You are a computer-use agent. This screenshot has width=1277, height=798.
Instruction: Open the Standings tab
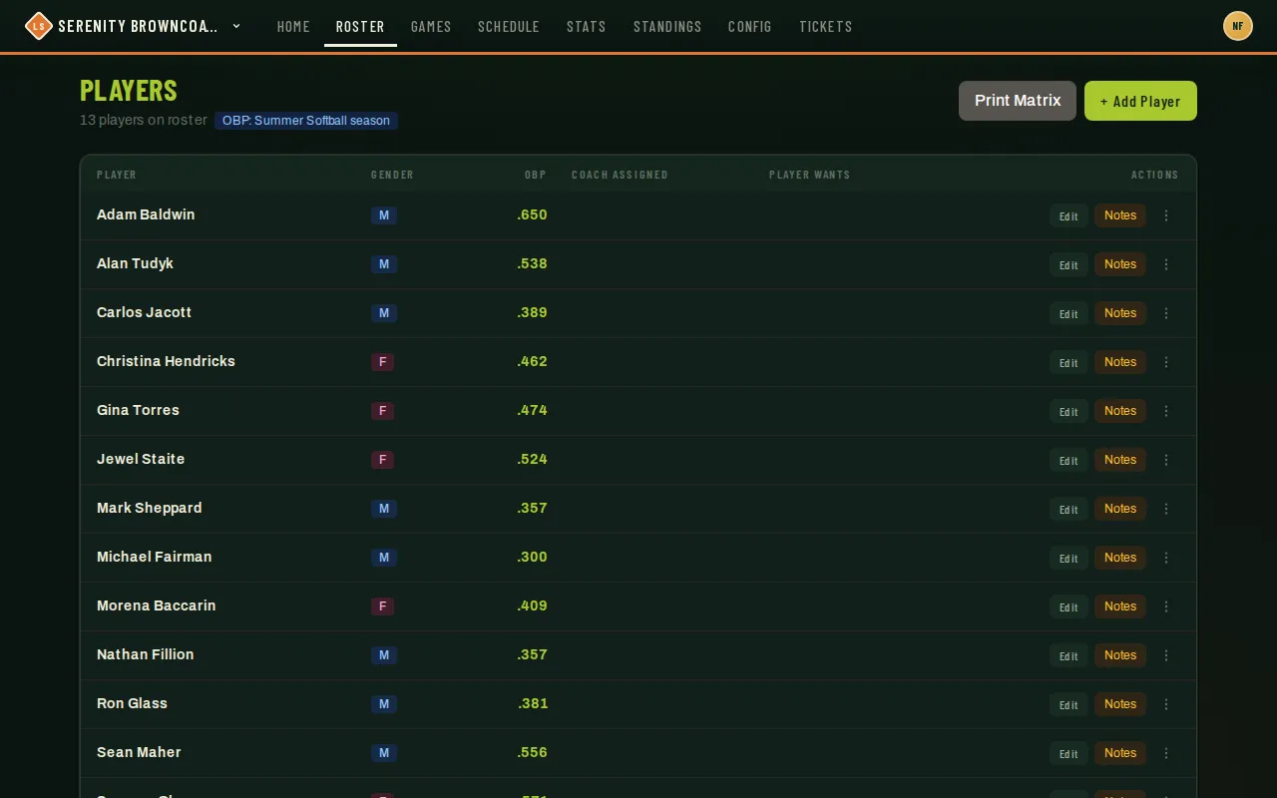click(x=667, y=27)
